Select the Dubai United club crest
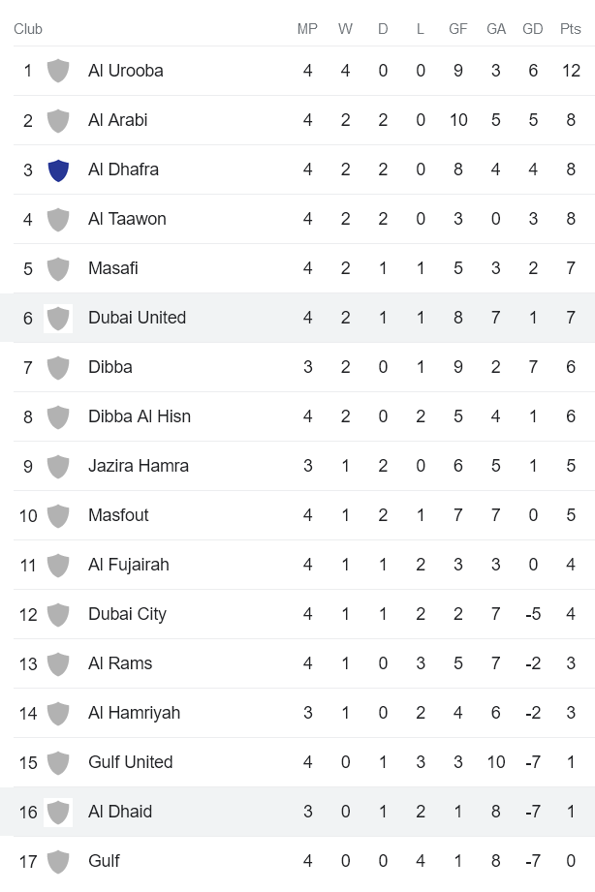Image resolution: width=595 pixels, height=892 pixels. coord(58,318)
